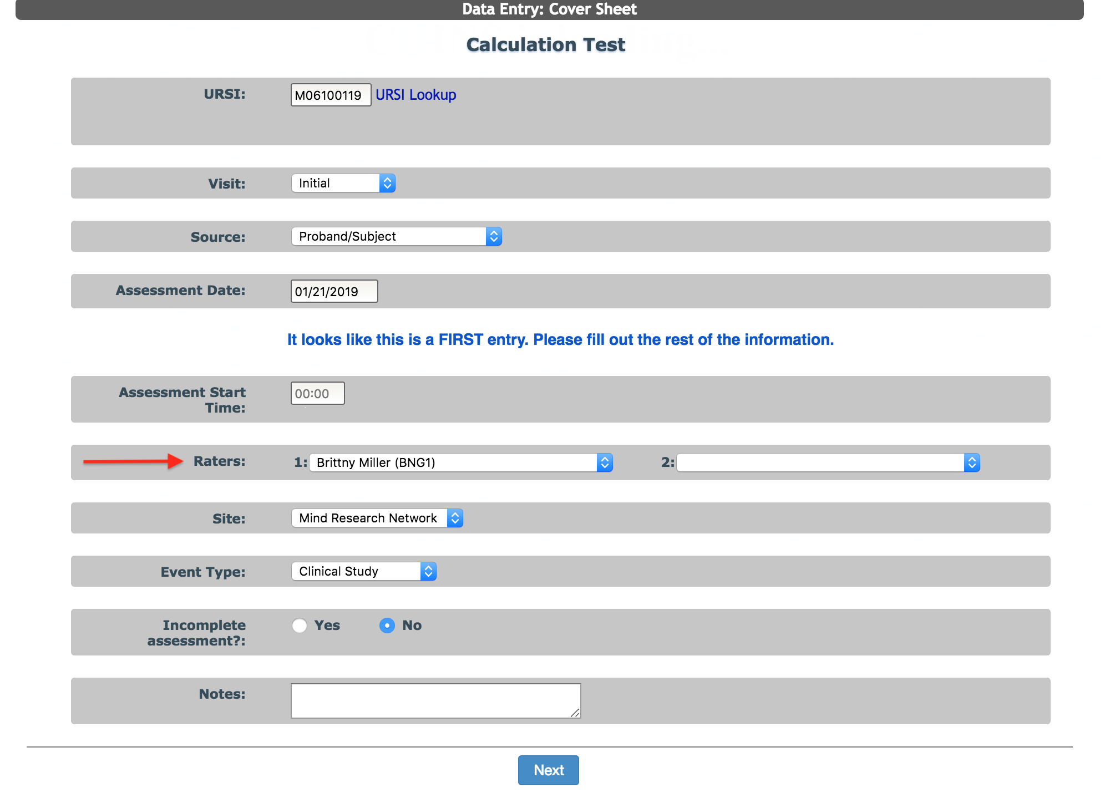Click Event Type dropdown blue arrow icon
This screenshot has width=1105, height=793.
(x=428, y=571)
